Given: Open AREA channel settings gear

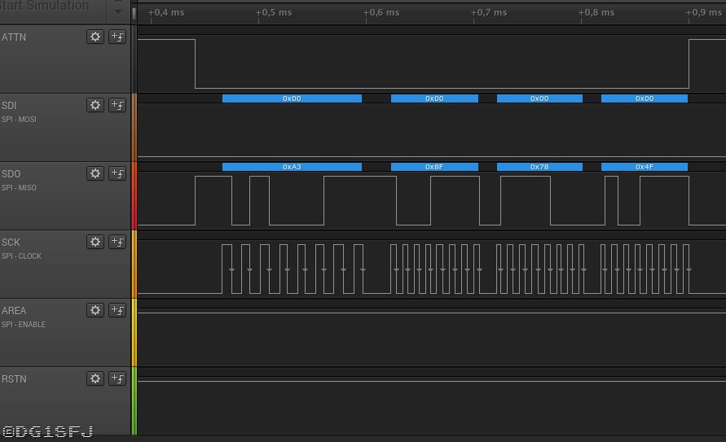Looking at the screenshot, I should tap(95, 310).
